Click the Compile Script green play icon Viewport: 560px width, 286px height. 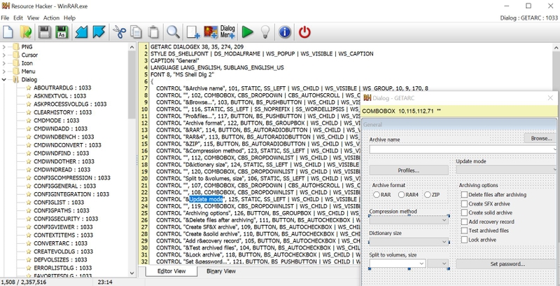247,32
